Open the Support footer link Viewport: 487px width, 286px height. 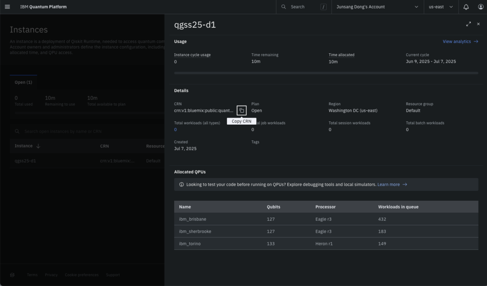pos(113,275)
